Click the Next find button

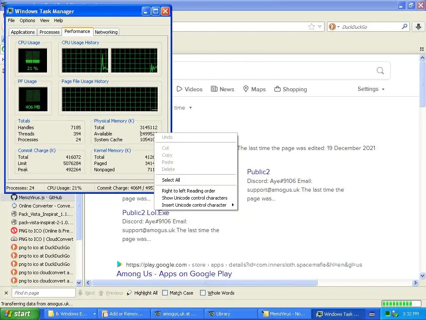87,293
